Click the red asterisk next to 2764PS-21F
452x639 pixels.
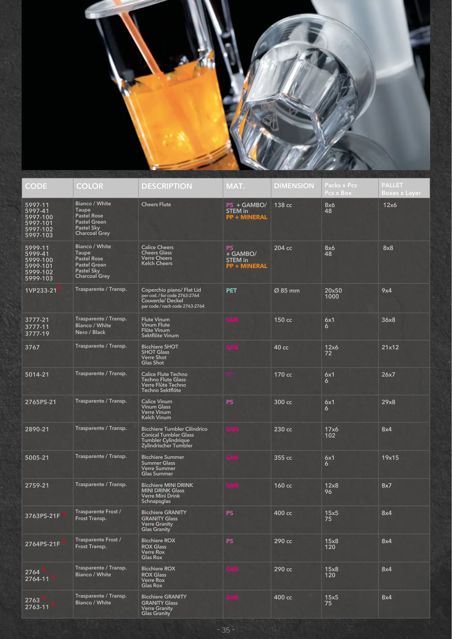64,542
